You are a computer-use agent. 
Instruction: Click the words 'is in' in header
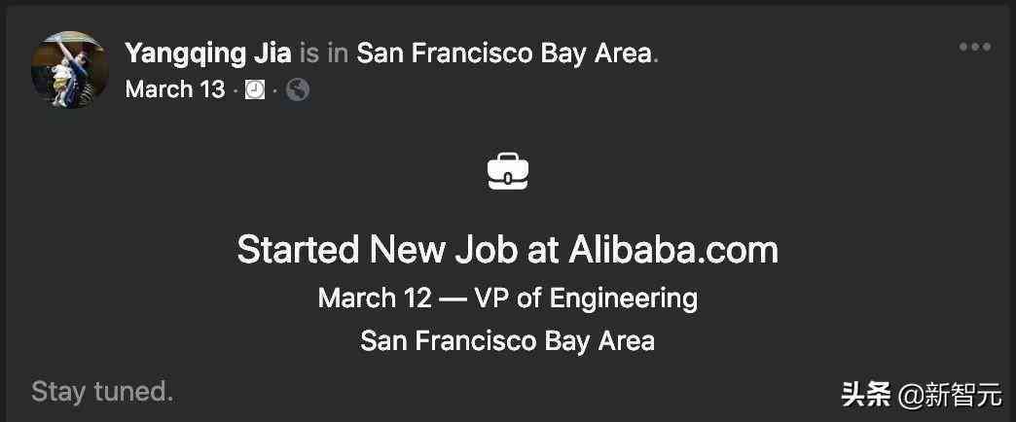click(x=324, y=53)
